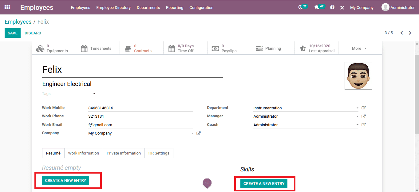This screenshot has width=419, height=192.
Task: Open the Company dropdown field
Action: [141, 133]
